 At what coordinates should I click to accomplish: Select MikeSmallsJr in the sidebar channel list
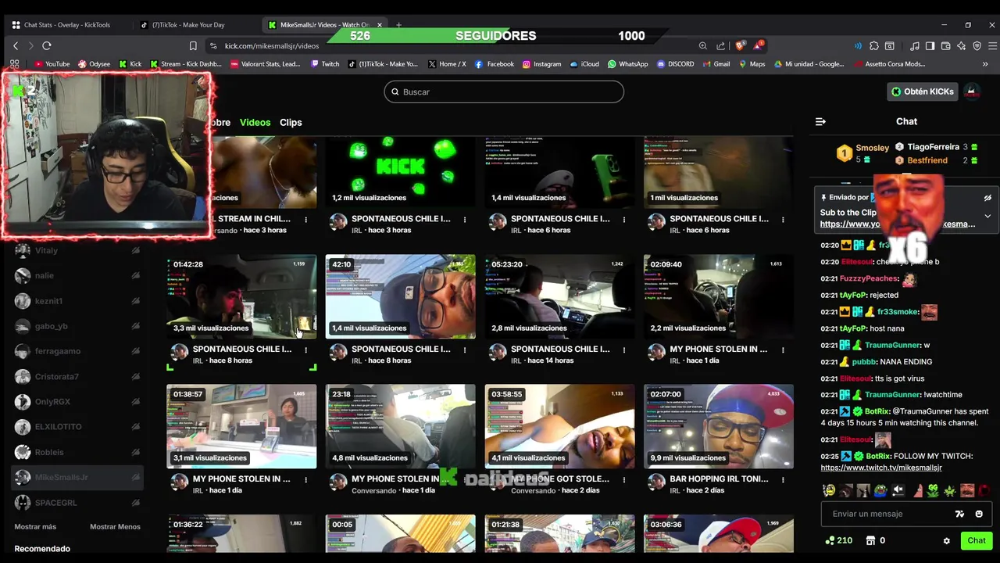pyautogui.click(x=77, y=477)
